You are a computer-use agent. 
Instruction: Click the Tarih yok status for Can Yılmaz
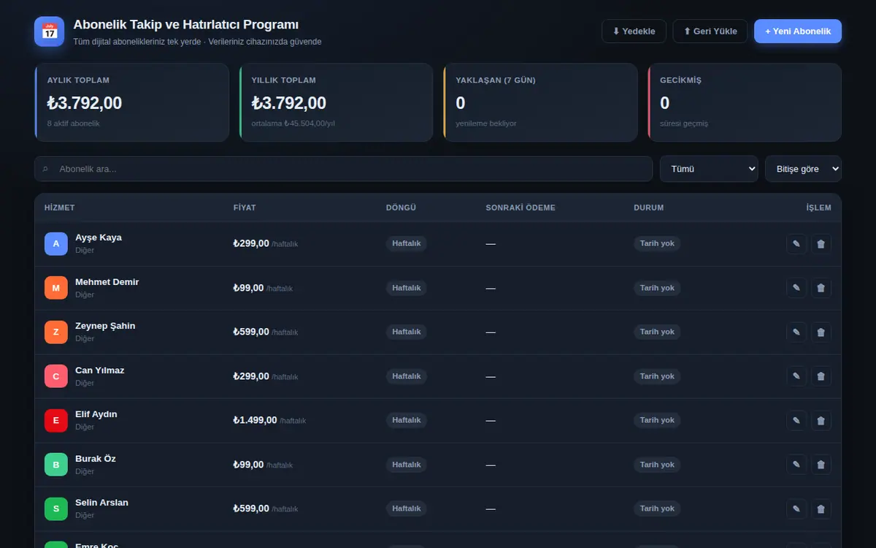(x=657, y=376)
